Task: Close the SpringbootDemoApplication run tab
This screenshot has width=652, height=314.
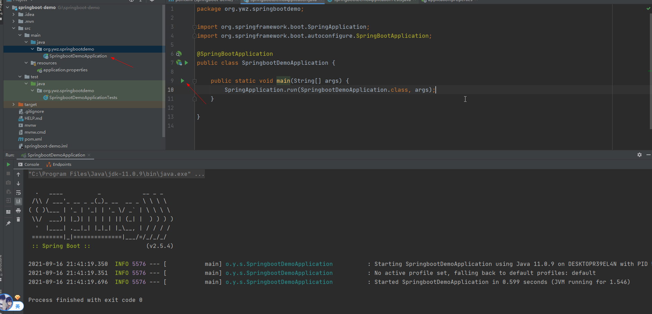Action: point(89,155)
